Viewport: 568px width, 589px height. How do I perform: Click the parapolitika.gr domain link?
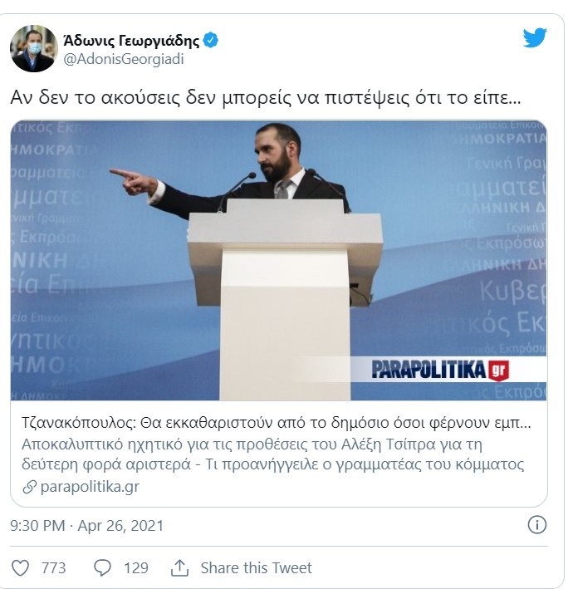point(90,487)
